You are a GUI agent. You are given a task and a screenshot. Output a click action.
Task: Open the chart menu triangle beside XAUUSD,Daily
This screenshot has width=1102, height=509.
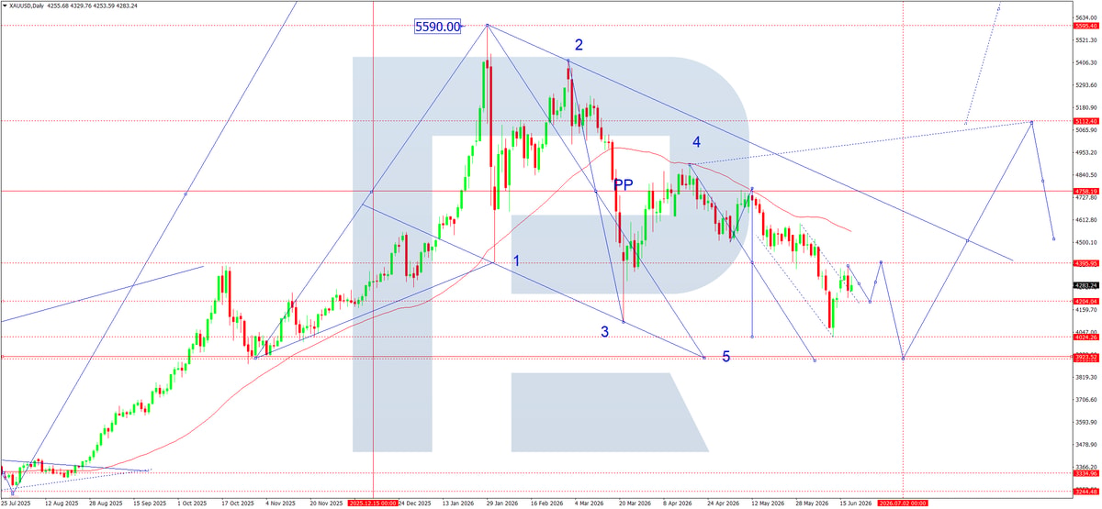(4, 6)
